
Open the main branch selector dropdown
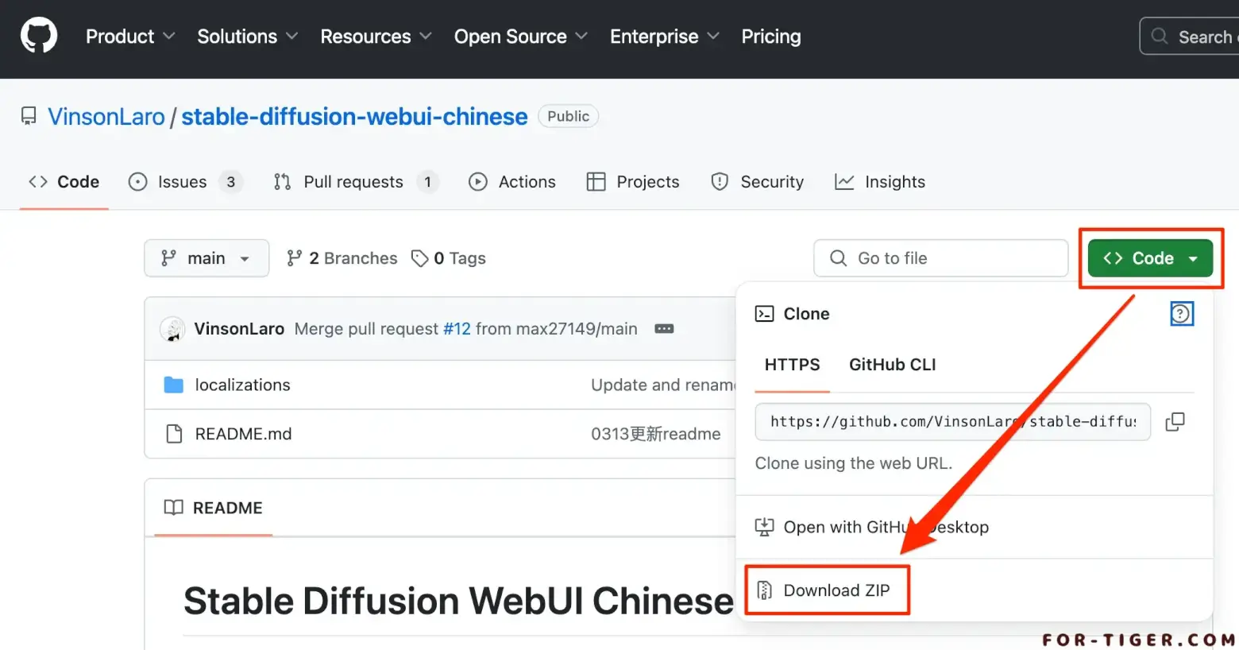click(x=206, y=258)
